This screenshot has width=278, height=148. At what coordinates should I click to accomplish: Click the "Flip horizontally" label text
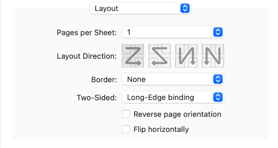click(x=161, y=129)
